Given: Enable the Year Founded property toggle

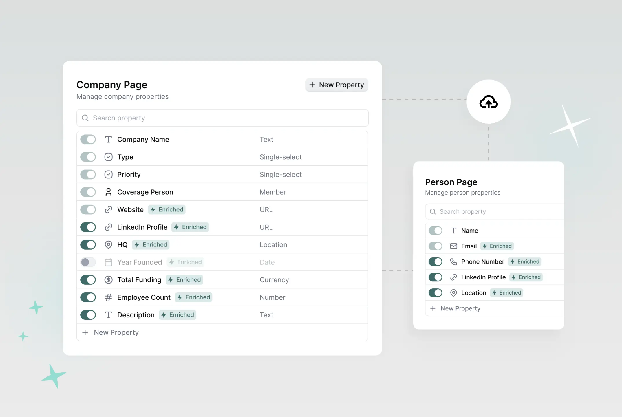Looking at the screenshot, I should click(88, 262).
